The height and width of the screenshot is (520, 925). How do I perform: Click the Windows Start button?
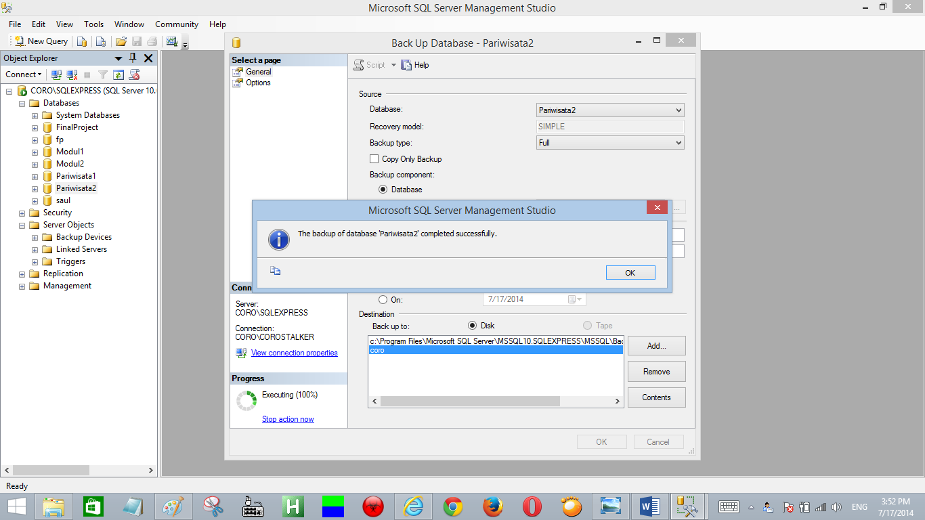[x=16, y=506]
